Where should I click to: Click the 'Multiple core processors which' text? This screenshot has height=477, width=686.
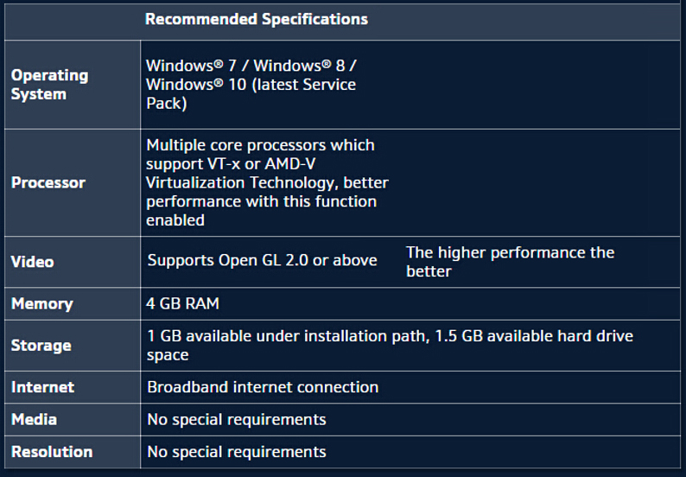point(260,145)
